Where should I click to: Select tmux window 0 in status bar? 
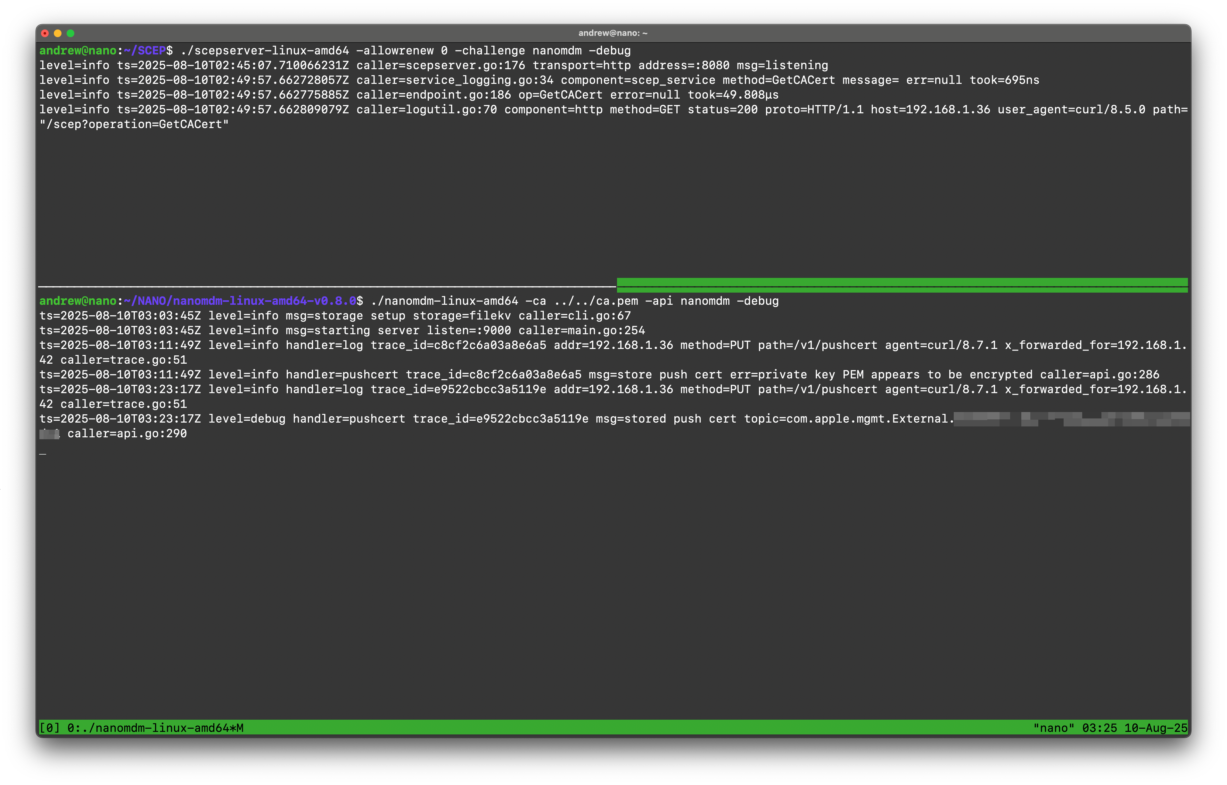tap(156, 728)
